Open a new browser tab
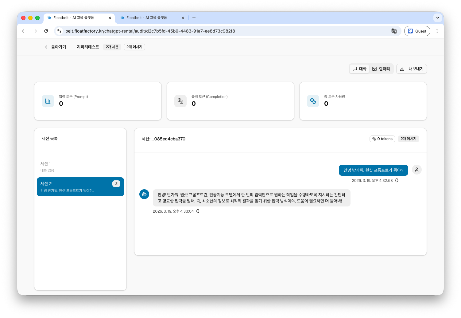Viewport: 461px width, 318px height. click(x=194, y=18)
